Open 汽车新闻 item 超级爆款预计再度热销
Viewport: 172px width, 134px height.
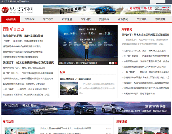tap(144, 67)
